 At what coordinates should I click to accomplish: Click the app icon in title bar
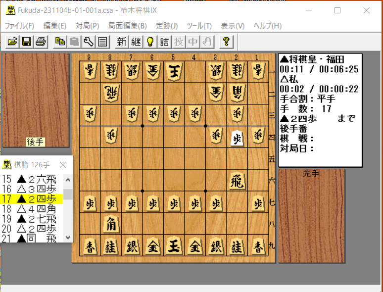pyautogui.click(x=10, y=10)
